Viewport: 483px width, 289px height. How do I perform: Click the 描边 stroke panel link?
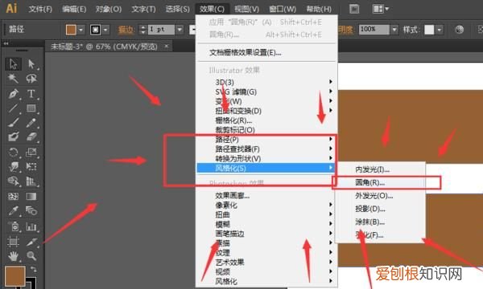[126, 30]
